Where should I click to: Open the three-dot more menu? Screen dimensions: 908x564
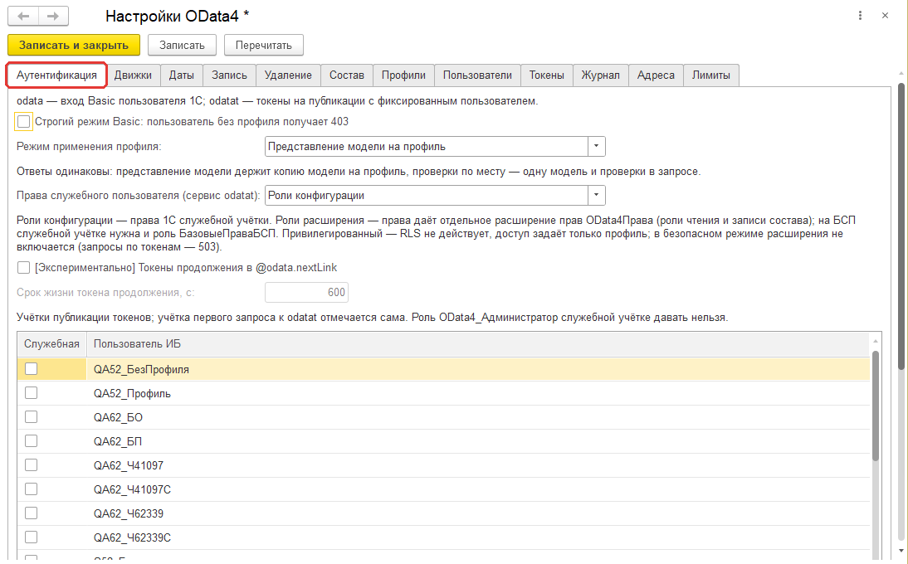[x=860, y=16]
